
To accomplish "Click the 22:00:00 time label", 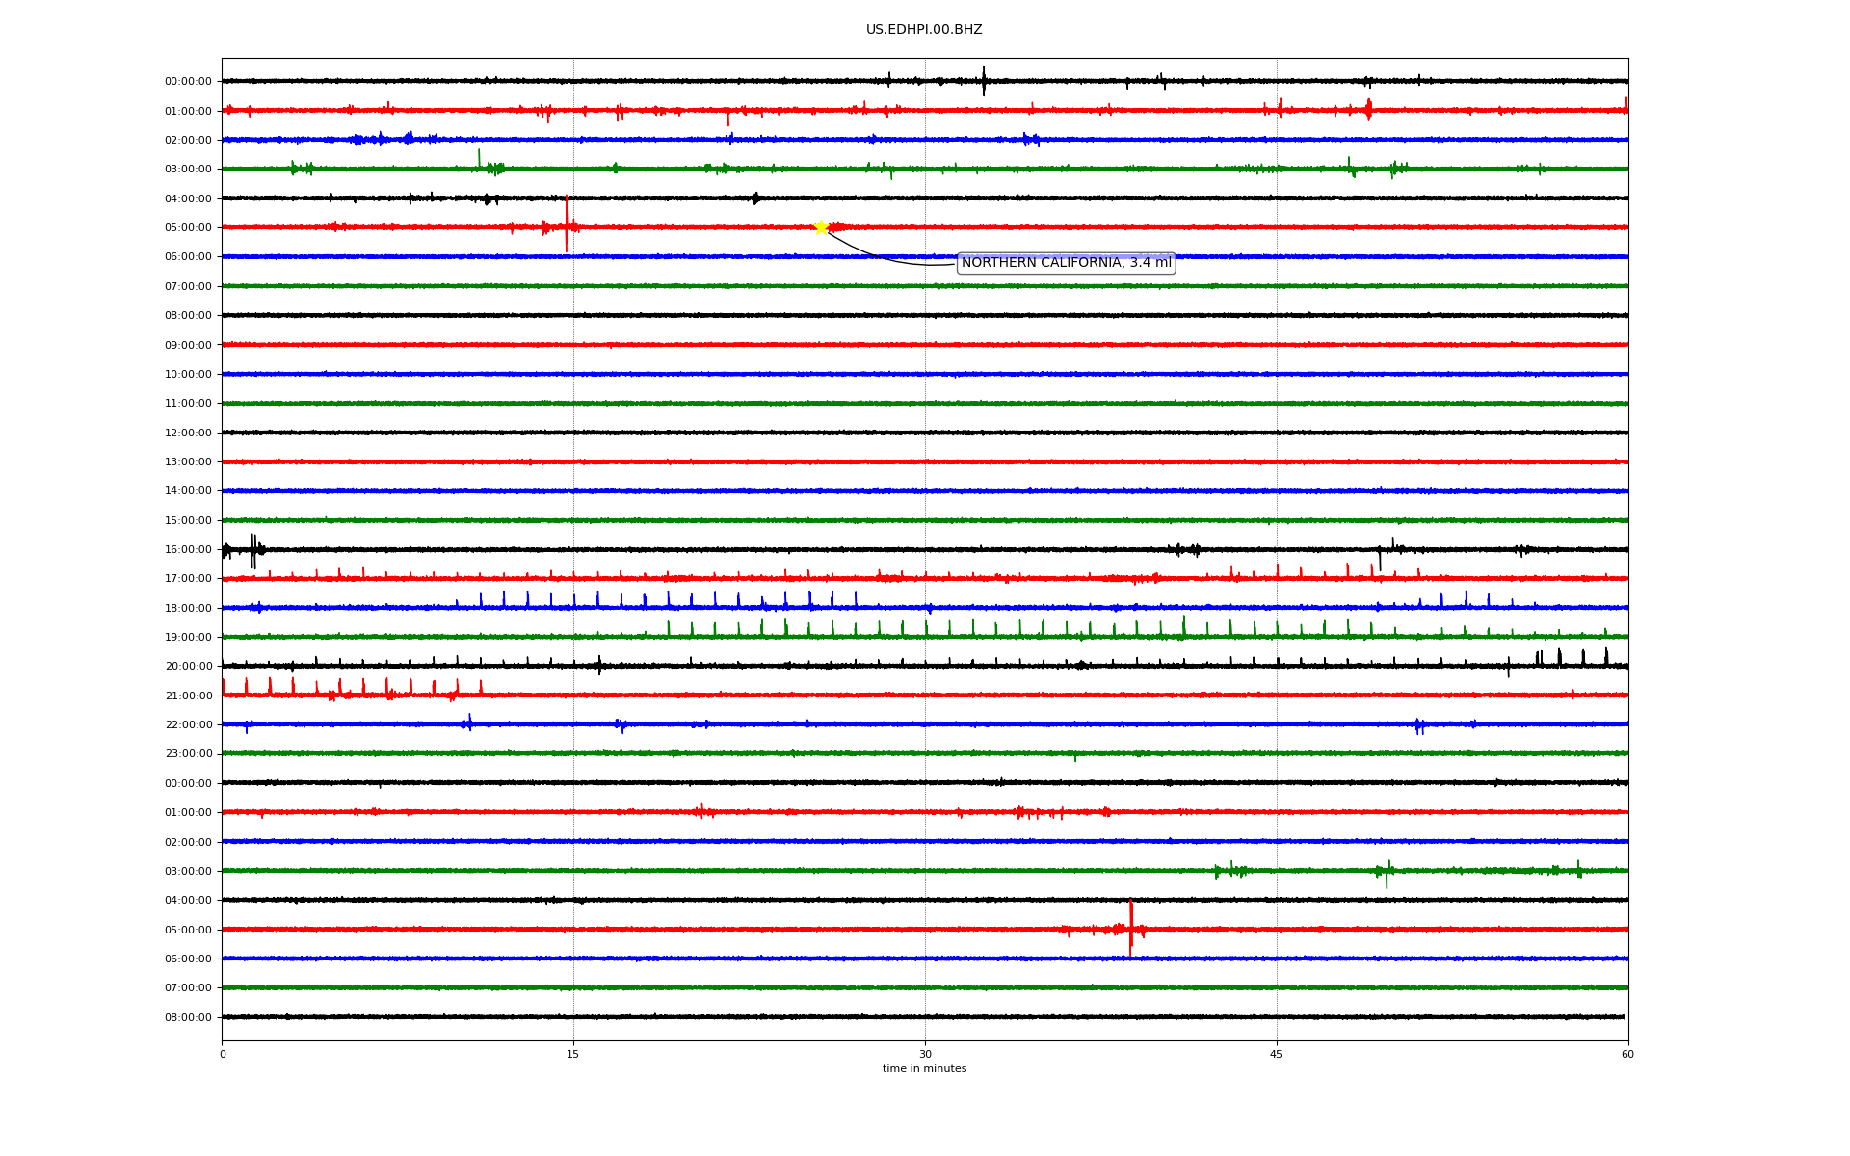I will pos(188,725).
